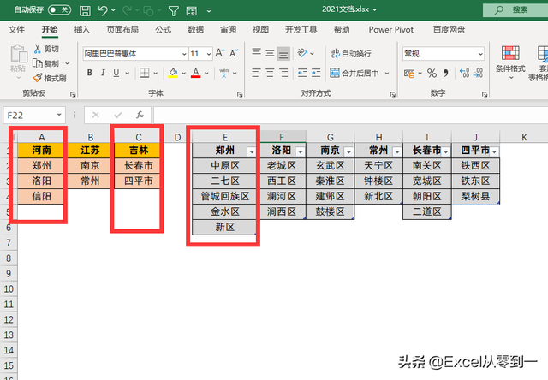The width and height of the screenshot is (548, 380).
Task: Open the merge and center dropdown arrow
Action: point(387,73)
